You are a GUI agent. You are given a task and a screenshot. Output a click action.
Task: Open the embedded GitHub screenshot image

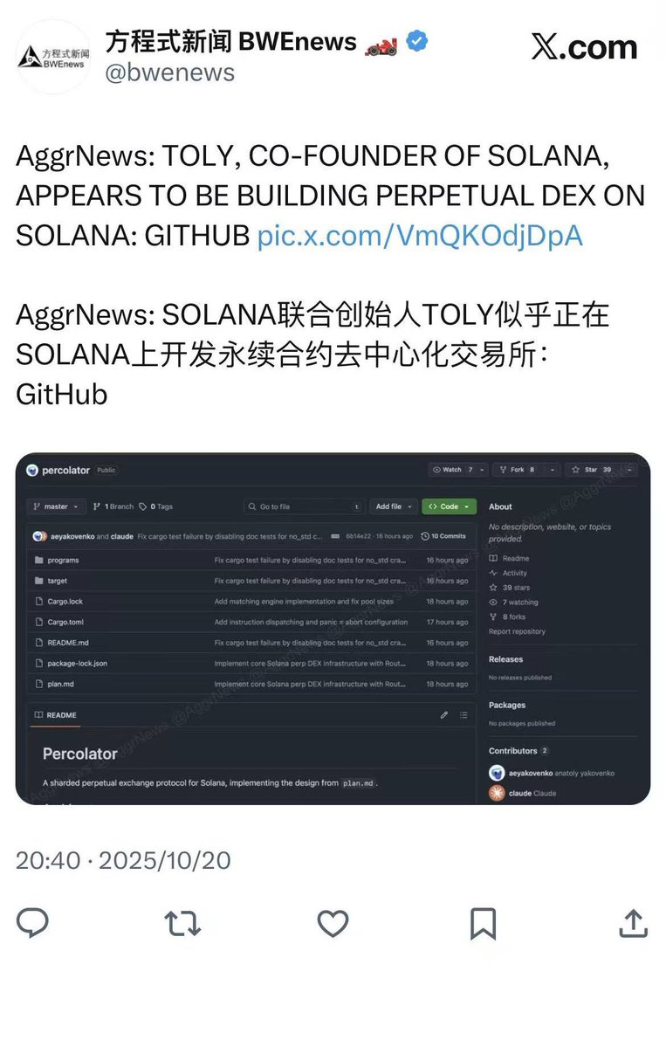[x=333, y=629]
